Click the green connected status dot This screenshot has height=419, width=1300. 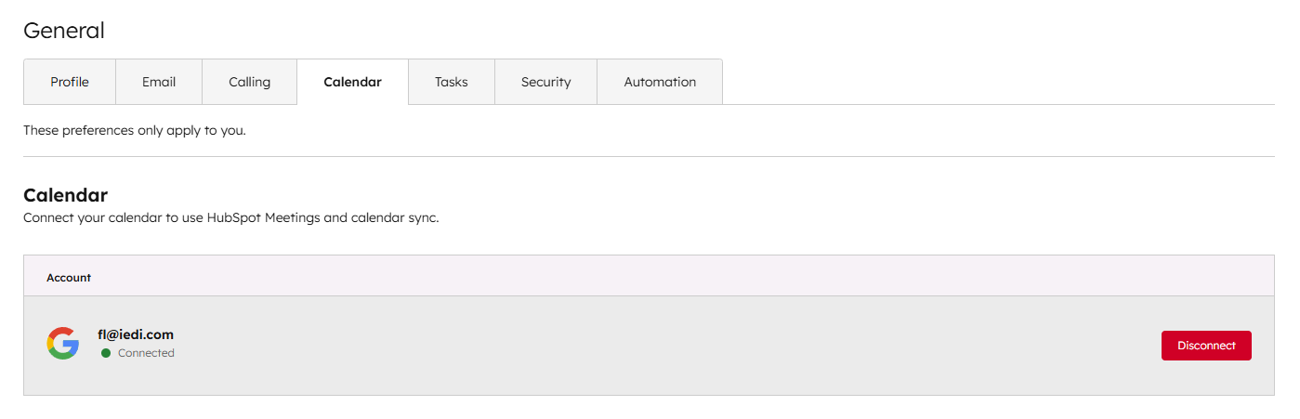[x=106, y=353]
